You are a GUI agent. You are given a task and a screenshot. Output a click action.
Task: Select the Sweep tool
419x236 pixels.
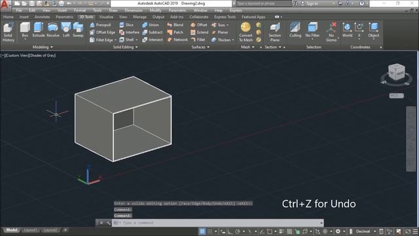pyautogui.click(x=78, y=30)
